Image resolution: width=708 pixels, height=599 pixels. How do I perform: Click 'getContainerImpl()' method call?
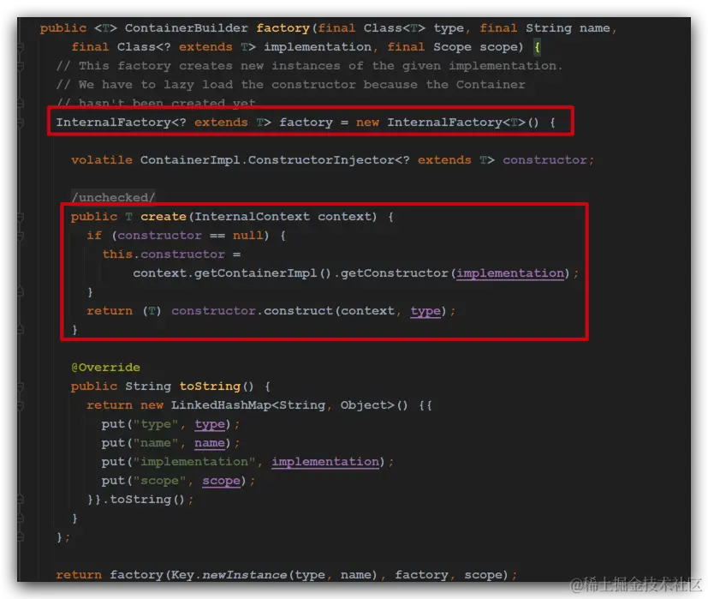point(263,273)
